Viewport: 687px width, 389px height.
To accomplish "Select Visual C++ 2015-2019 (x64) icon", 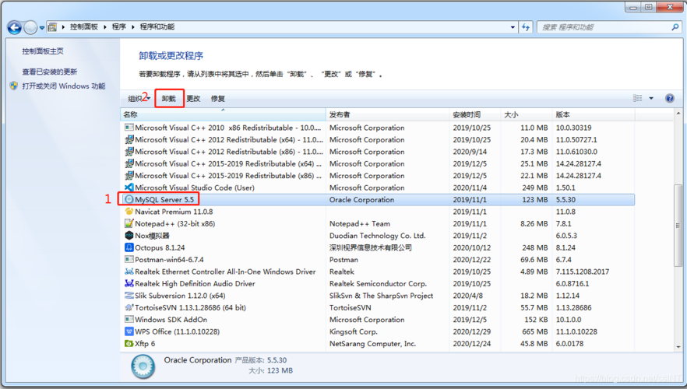I will (129, 163).
